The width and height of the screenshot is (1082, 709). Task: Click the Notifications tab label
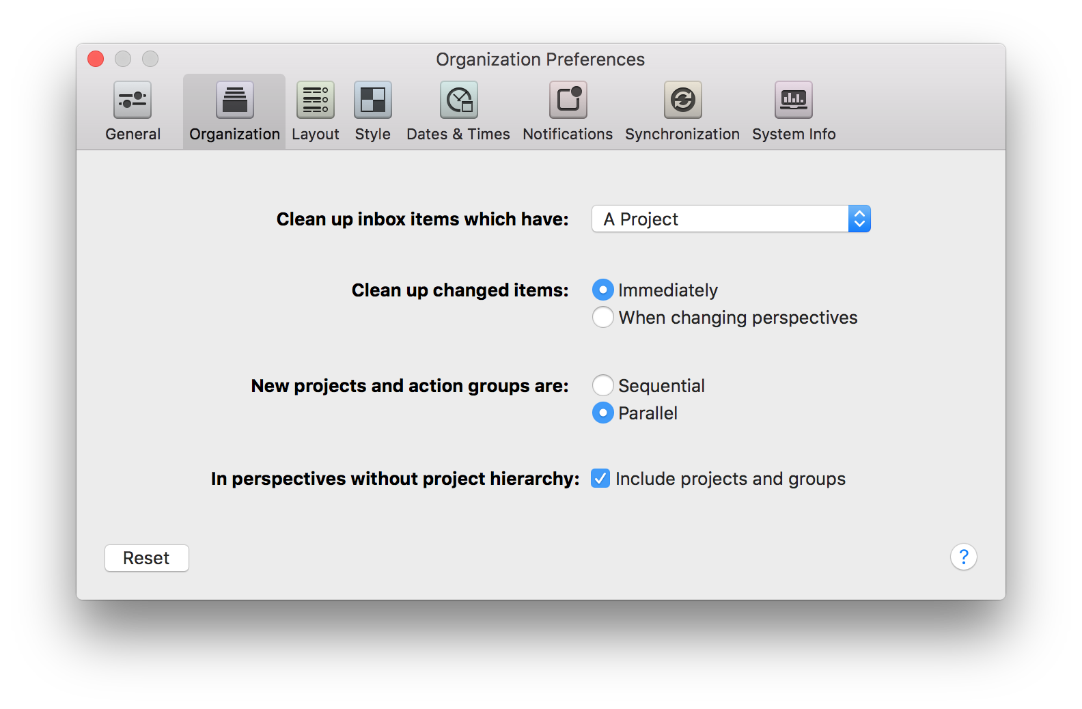pyautogui.click(x=568, y=135)
